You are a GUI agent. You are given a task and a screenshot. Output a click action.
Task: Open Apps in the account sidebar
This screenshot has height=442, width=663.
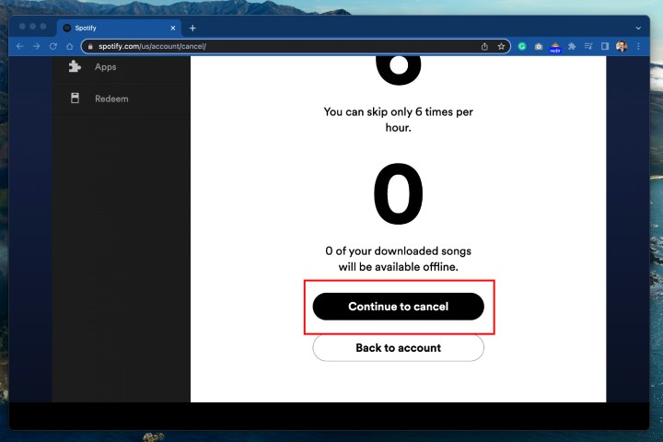105,67
